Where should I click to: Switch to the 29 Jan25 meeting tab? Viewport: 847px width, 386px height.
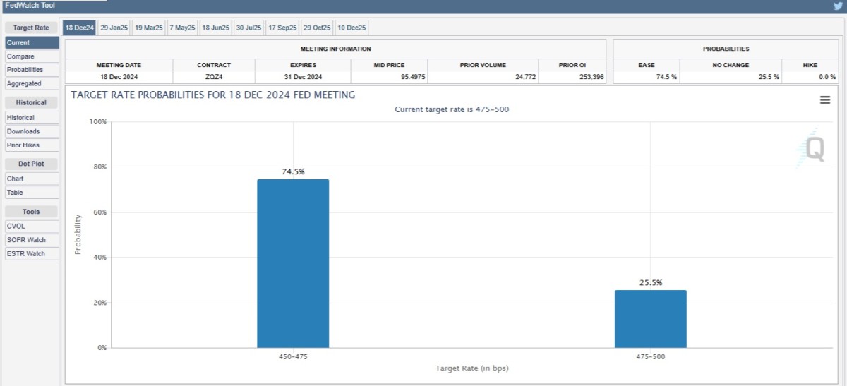click(x=114, y=28)
